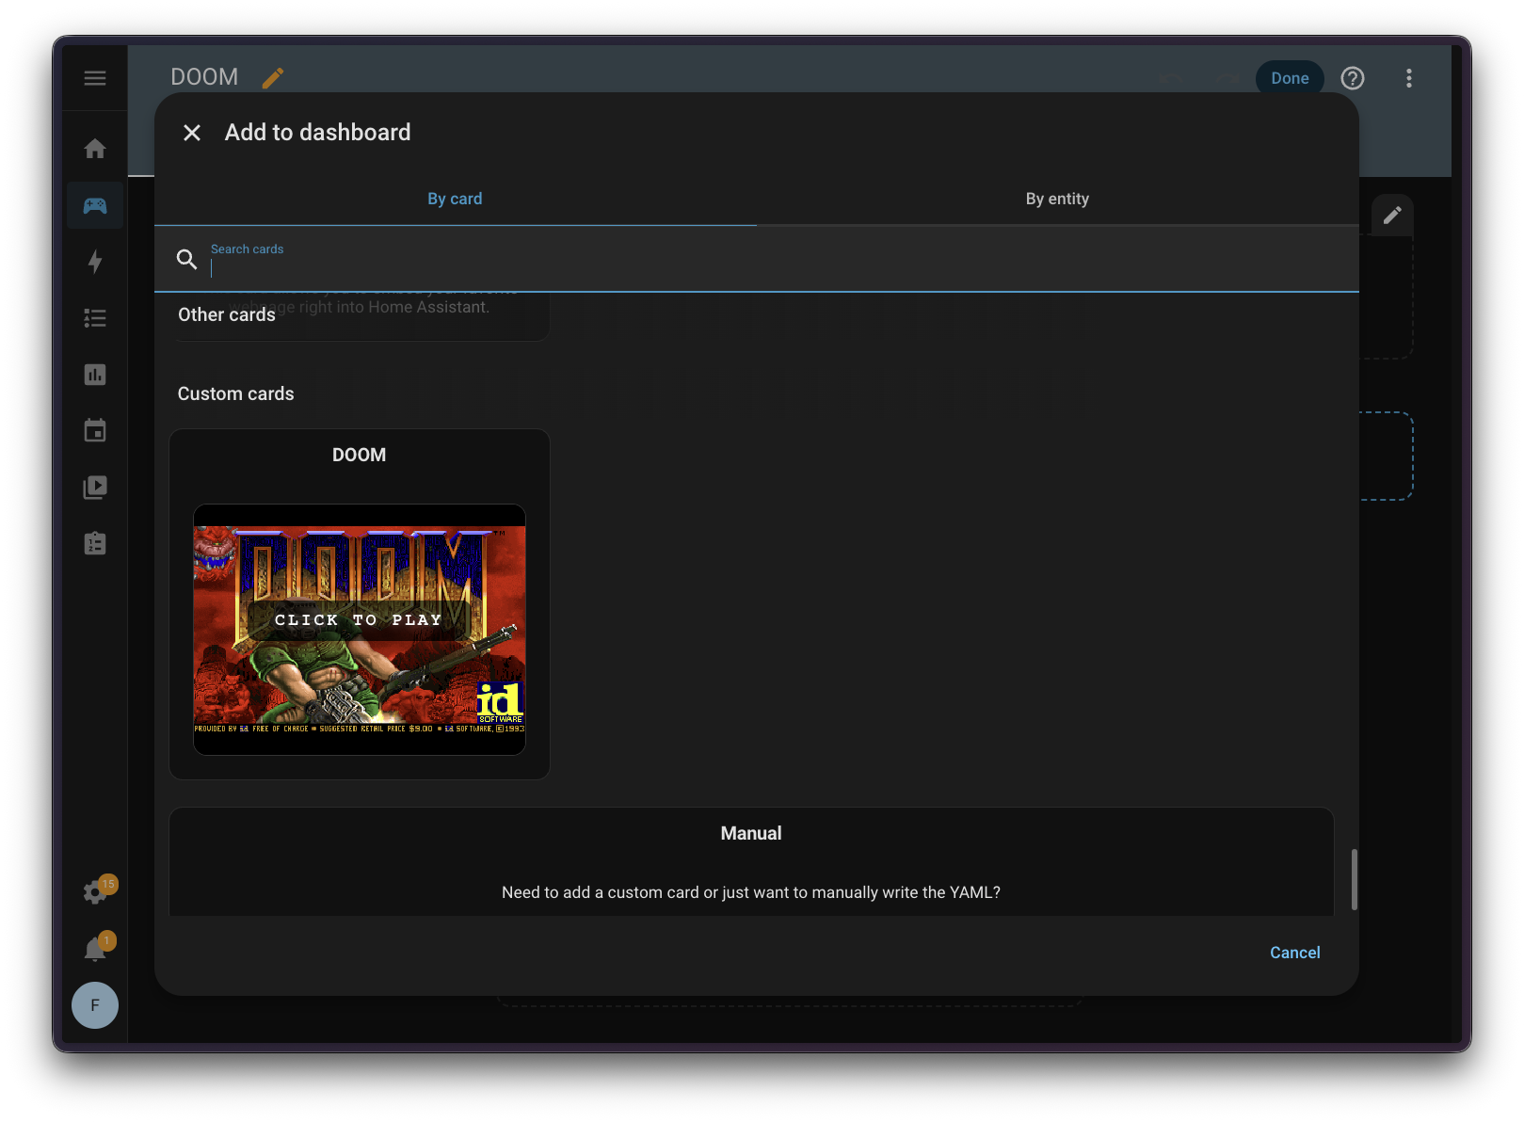Screen dimensions: 1524x1122
Task: Click the Other cards heading
Action: point(227,314)
